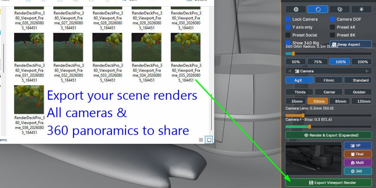Select next camera with right arrow

pyautogui.click(x=368, y=71)
